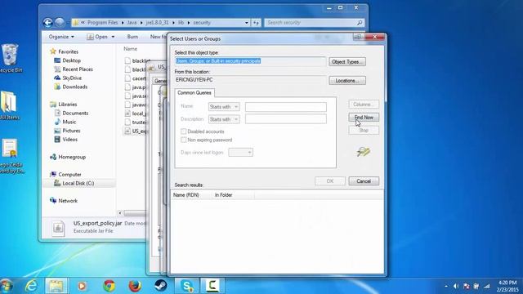The width and height of the screenshot is (523, 294).
Task: Open Steam from the taskbar
Action: coord(161,286)
